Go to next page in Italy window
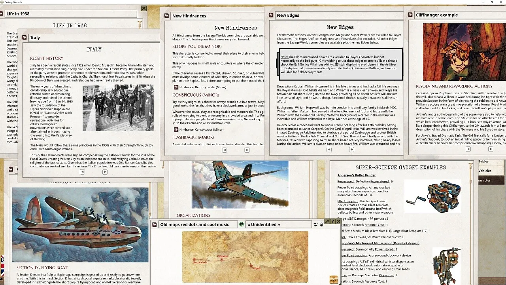 (105, 172)
